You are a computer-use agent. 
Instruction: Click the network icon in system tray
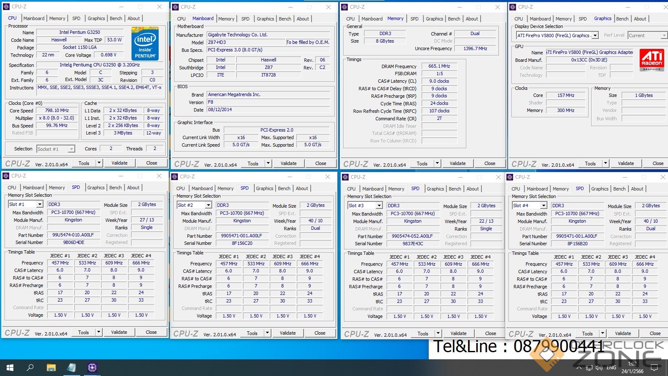[x=589, y=368]
